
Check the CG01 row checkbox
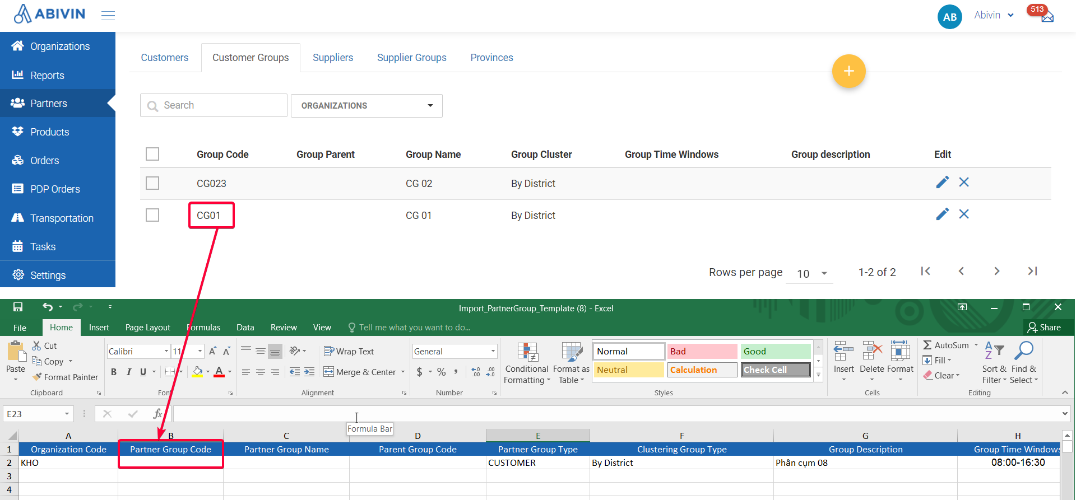(x=152, y=215)
